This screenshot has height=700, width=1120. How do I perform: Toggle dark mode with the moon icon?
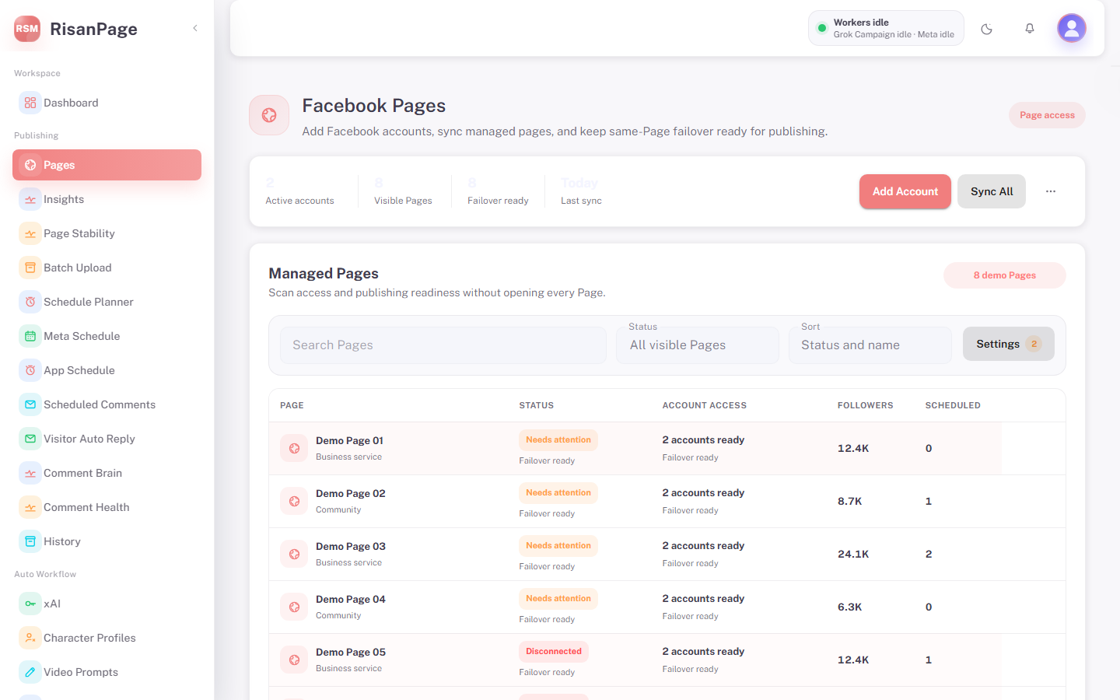click(x=987, y=29)
